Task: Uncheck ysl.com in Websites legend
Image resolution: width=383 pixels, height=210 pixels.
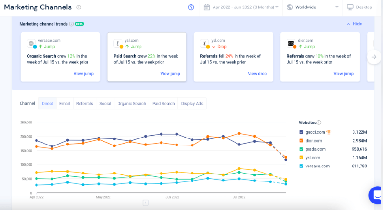Action: pos(301,158)
